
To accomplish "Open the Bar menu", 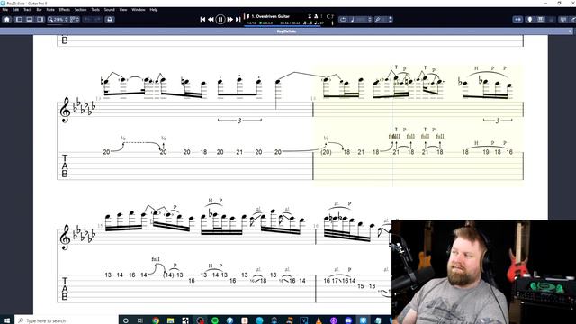I will (x=39, y=10).
